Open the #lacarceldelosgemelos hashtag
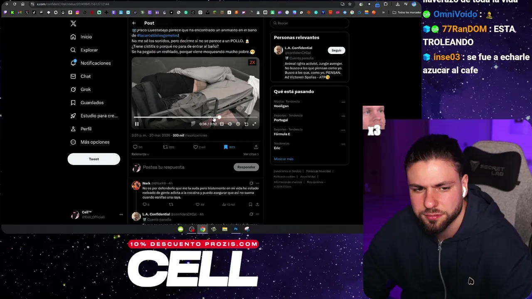532x299 pixels. pos(158,36)
